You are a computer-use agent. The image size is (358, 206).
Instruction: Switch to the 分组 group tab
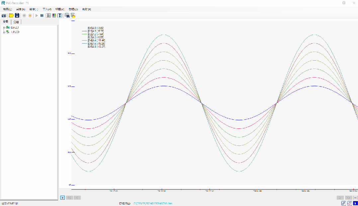tap(16, 22)
